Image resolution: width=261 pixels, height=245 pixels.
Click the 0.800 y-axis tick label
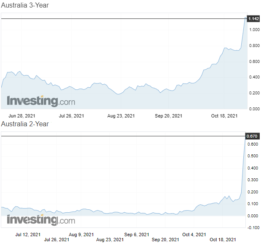coord(254,46)
